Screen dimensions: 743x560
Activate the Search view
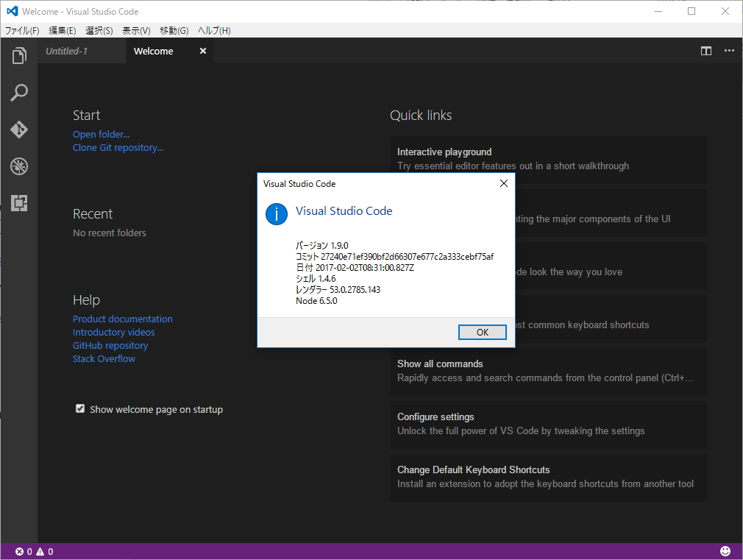[18, 92]
